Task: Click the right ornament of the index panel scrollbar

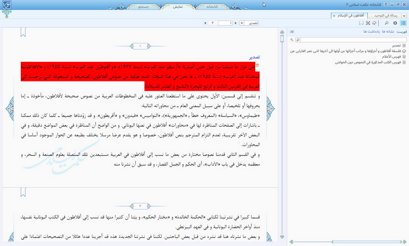Action: click(405, 242)
